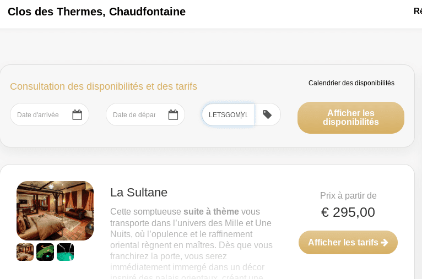Click Afficher les disponibilités button
422x279 pixels.
351,117
